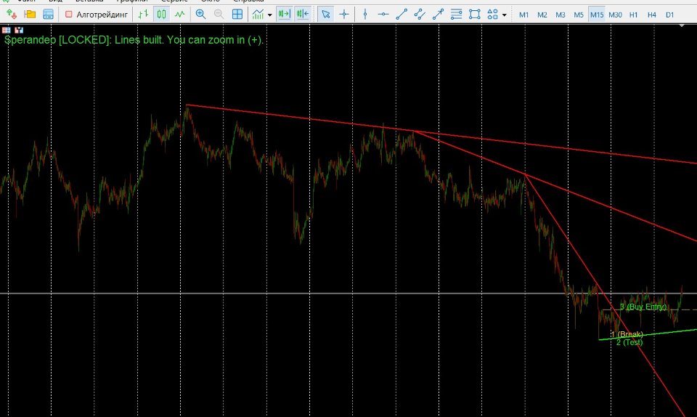Select the arrowed line drawing tool
The width and height of the screenshot is (697, 417).
click(x=438, y=15)
